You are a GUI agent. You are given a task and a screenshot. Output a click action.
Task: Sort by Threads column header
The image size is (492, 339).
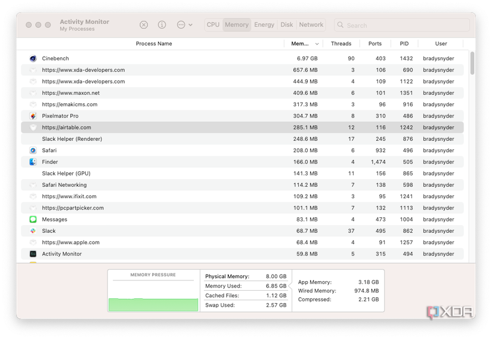[341, 44]
